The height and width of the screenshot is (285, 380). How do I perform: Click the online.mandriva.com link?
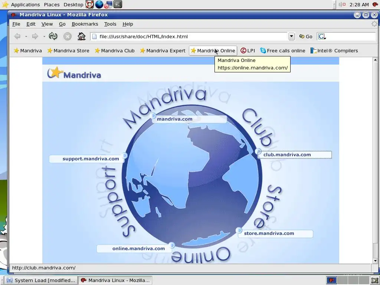click(x=138, y=248)
